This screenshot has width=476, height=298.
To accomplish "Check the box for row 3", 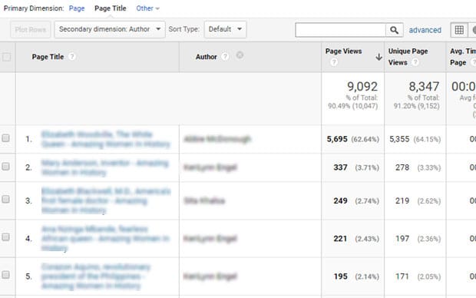I will tap(6, 199).
